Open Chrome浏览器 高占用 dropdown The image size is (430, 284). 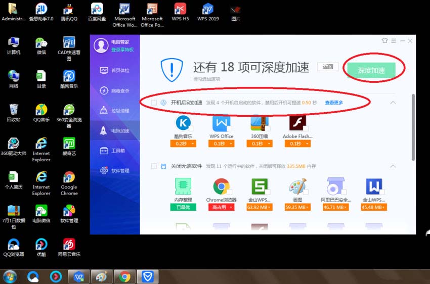coord(221,207)
